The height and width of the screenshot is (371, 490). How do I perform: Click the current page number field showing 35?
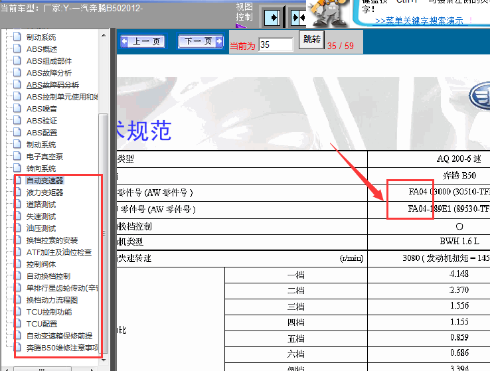[276, 44]
